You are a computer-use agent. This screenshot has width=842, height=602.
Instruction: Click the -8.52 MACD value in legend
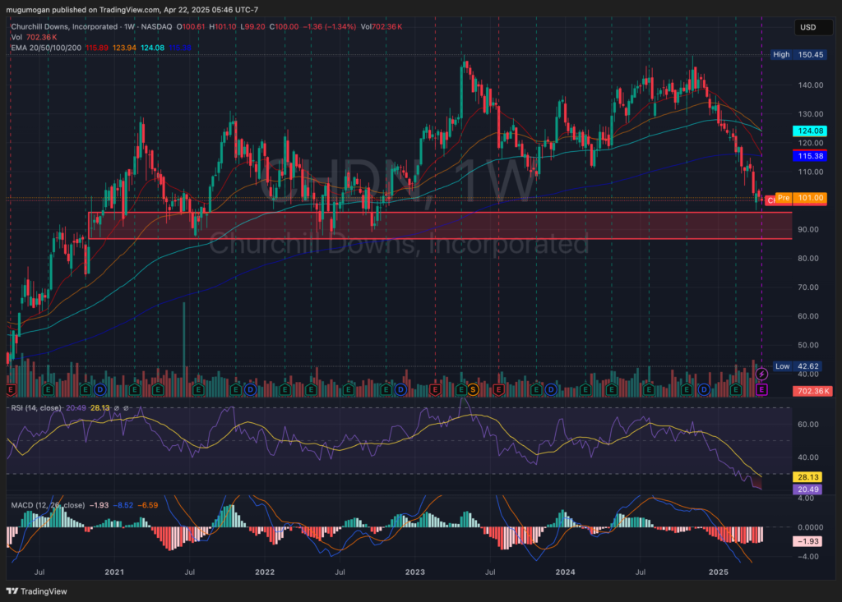point(123,505)
